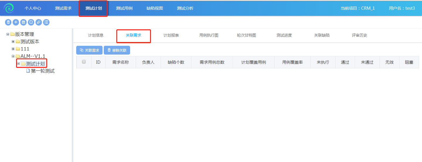Open the 第一轮测试 document in the tree

tap(42, 71)
